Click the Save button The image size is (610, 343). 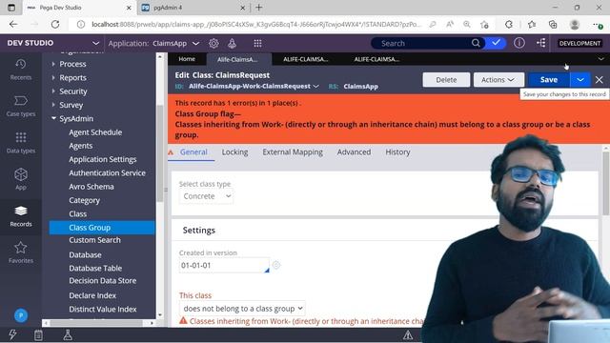(549, 80)
